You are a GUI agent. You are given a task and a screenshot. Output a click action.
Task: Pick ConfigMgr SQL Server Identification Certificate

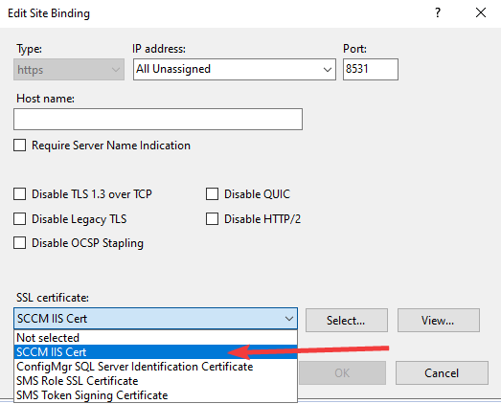pos(155,367)
